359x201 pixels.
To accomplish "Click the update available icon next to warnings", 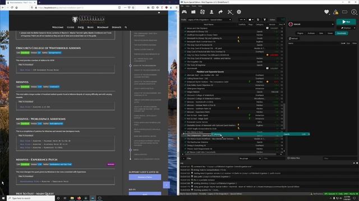I will [x=344, y=12].
